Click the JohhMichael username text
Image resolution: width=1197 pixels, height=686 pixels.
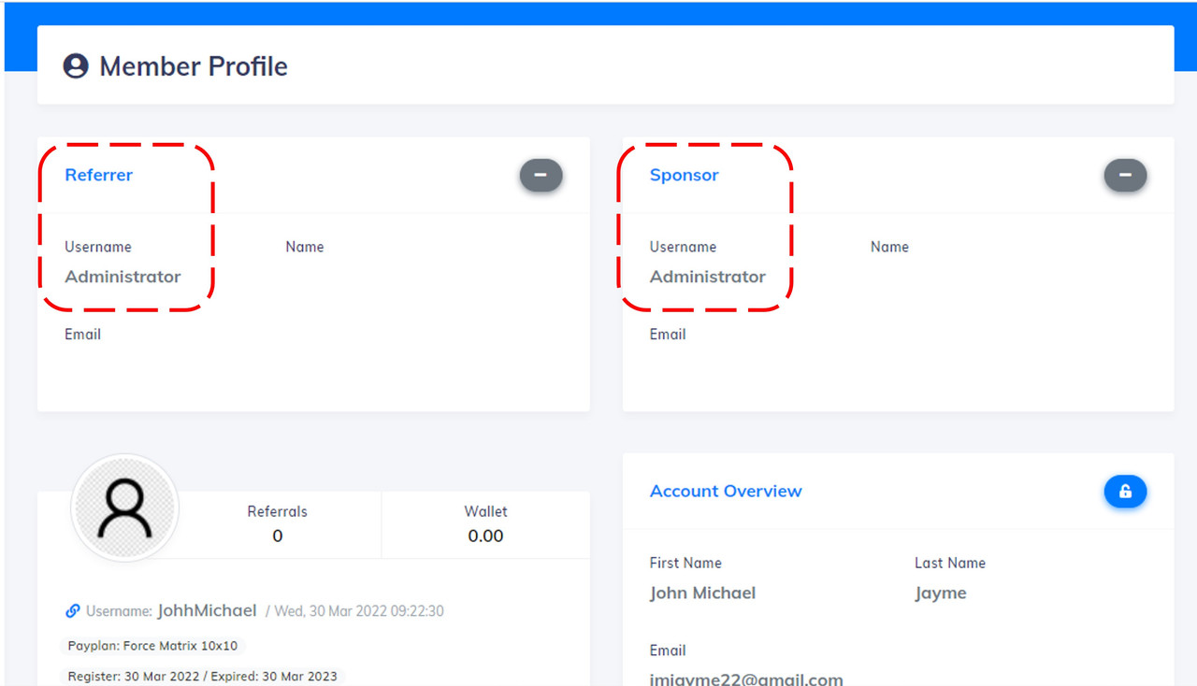click(x=207, y=610)
